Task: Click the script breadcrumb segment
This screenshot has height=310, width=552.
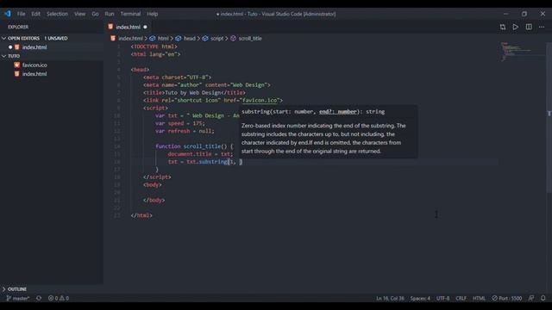Action: pos(216,38)
